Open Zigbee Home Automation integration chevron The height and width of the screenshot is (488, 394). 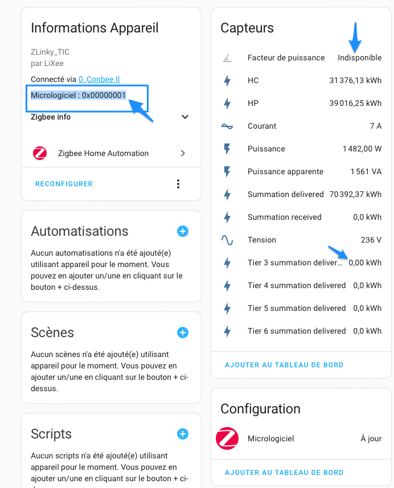pos(183,153)
